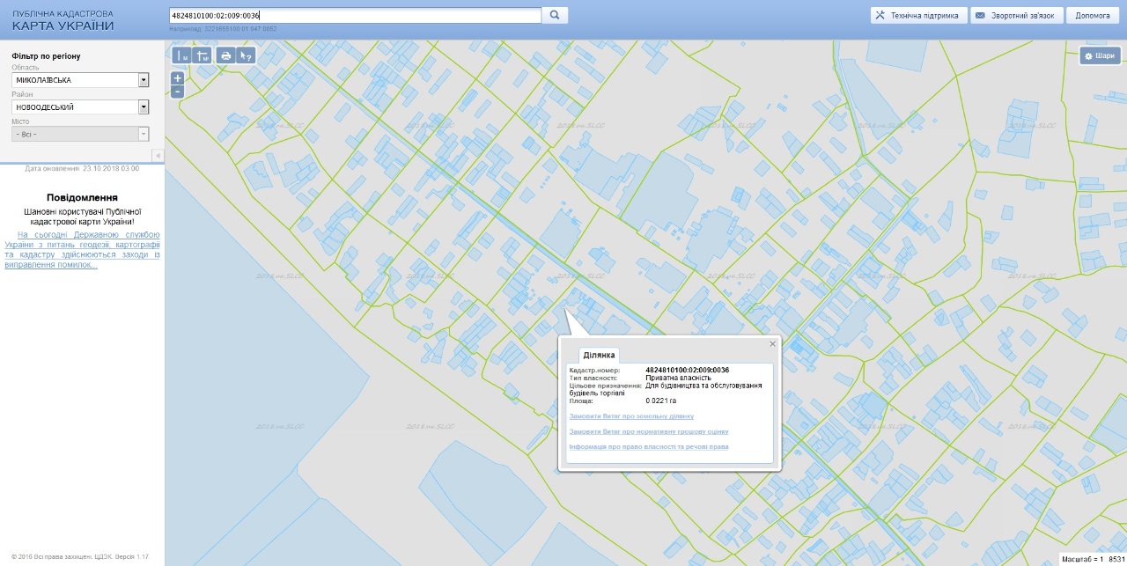Click the Допомога help button

[x=1093, y=16]
